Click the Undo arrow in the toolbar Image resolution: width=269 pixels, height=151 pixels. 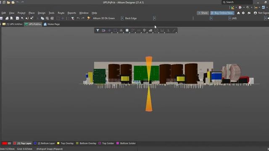(78, 18)
